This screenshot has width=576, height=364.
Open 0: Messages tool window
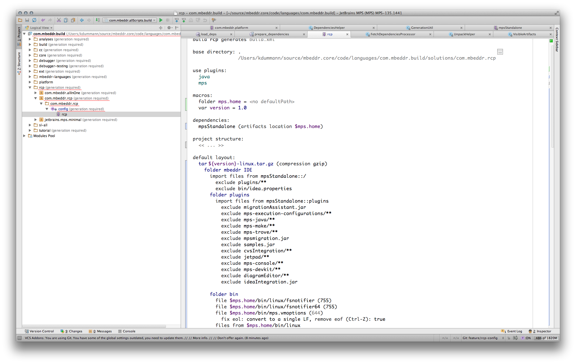100,331
